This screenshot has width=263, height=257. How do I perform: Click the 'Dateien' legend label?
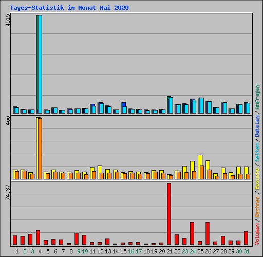[257, 126]
